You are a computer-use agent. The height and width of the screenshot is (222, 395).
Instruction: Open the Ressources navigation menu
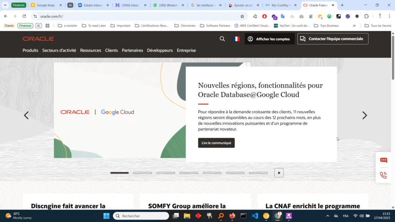(x=90, y=50)
